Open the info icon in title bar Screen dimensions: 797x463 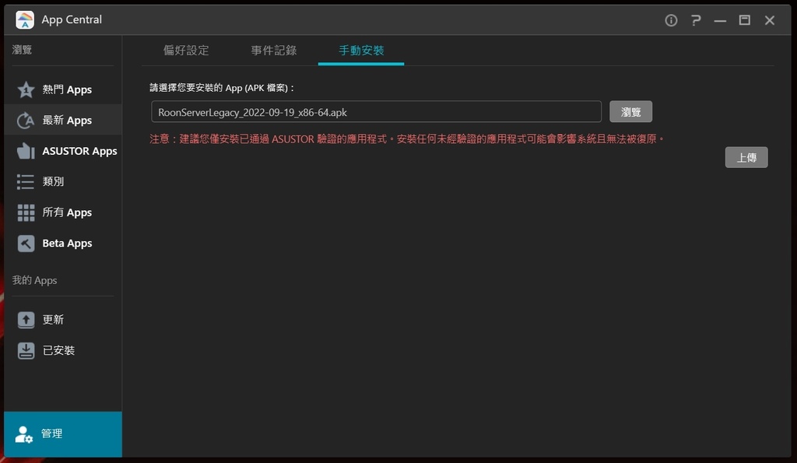(671, 20)
